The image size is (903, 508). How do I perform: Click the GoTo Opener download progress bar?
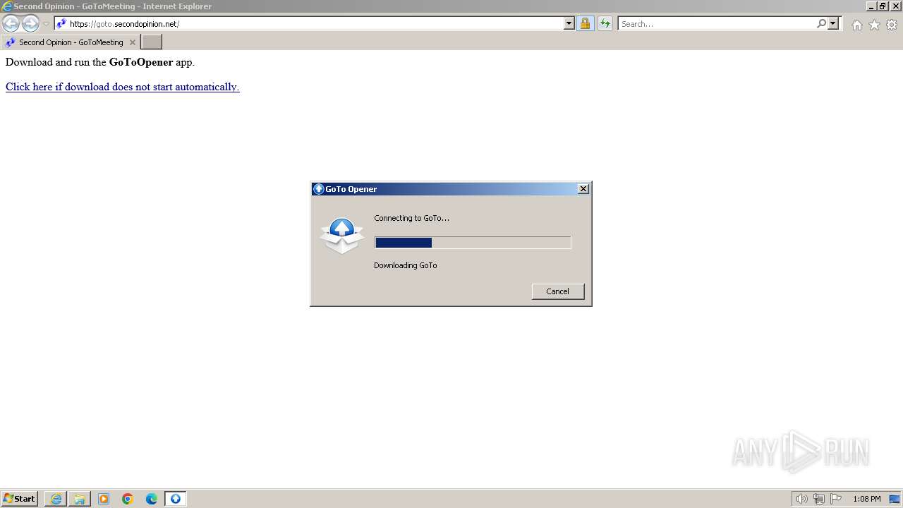(473, 243)
